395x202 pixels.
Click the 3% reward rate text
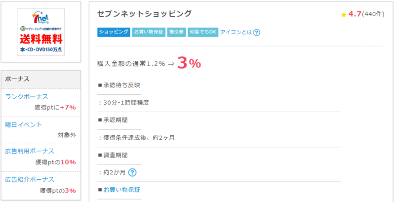(189, 63)
